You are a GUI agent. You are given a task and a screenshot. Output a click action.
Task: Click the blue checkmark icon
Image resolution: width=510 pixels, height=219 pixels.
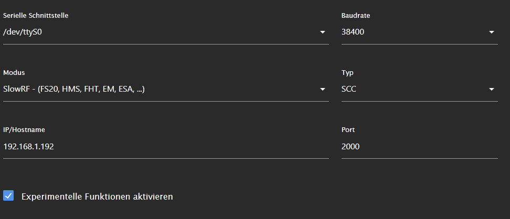click(x=8, y=196)
